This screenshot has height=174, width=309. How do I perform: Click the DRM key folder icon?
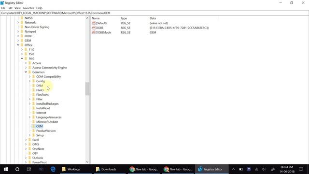click(x=33, y=86)
